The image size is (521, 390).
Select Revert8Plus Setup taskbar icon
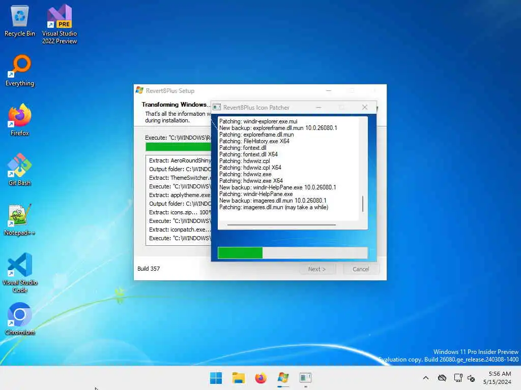click(x=283, y=378)
